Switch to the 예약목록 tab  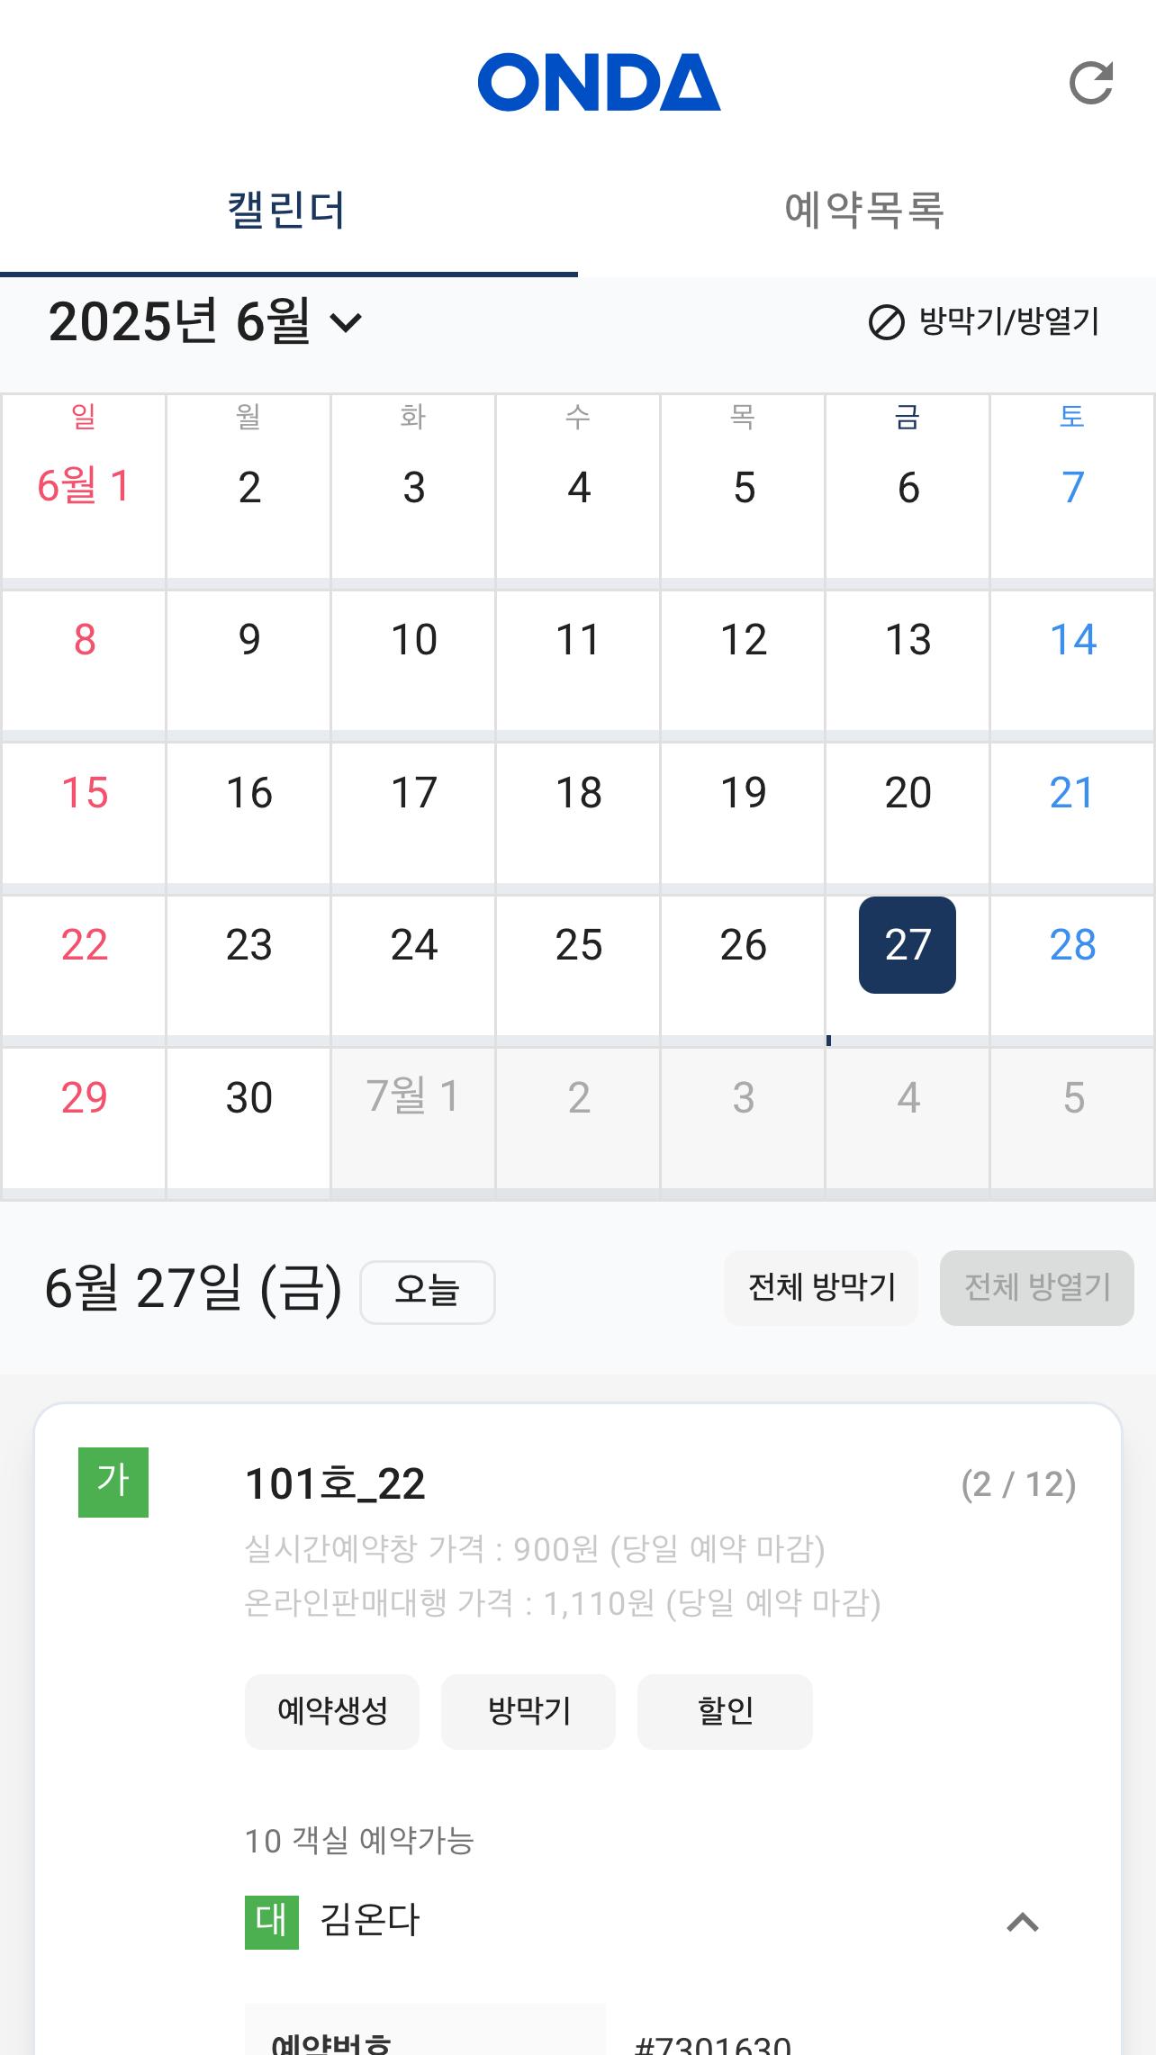tap(864, 211)
